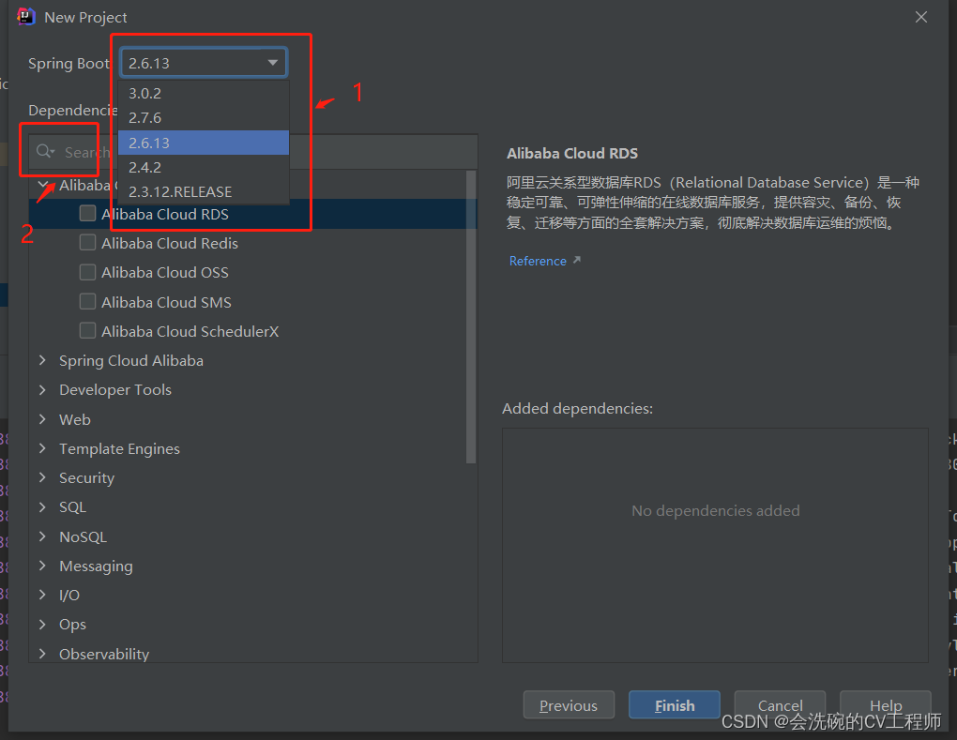Click the I/O category label

(x=69, y=596)
